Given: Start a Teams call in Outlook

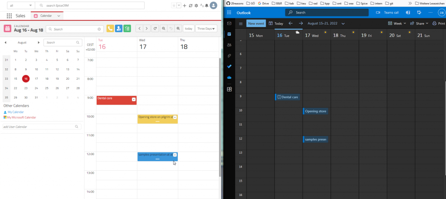Looking at the screenshot, I should pos(387,13).
